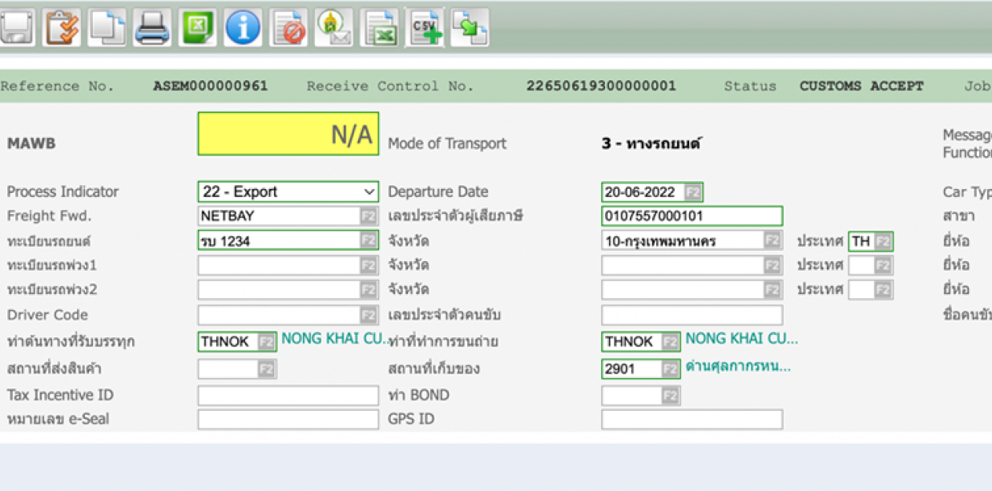Click the yellow MAWB field
992x491 pixels.
288,134
